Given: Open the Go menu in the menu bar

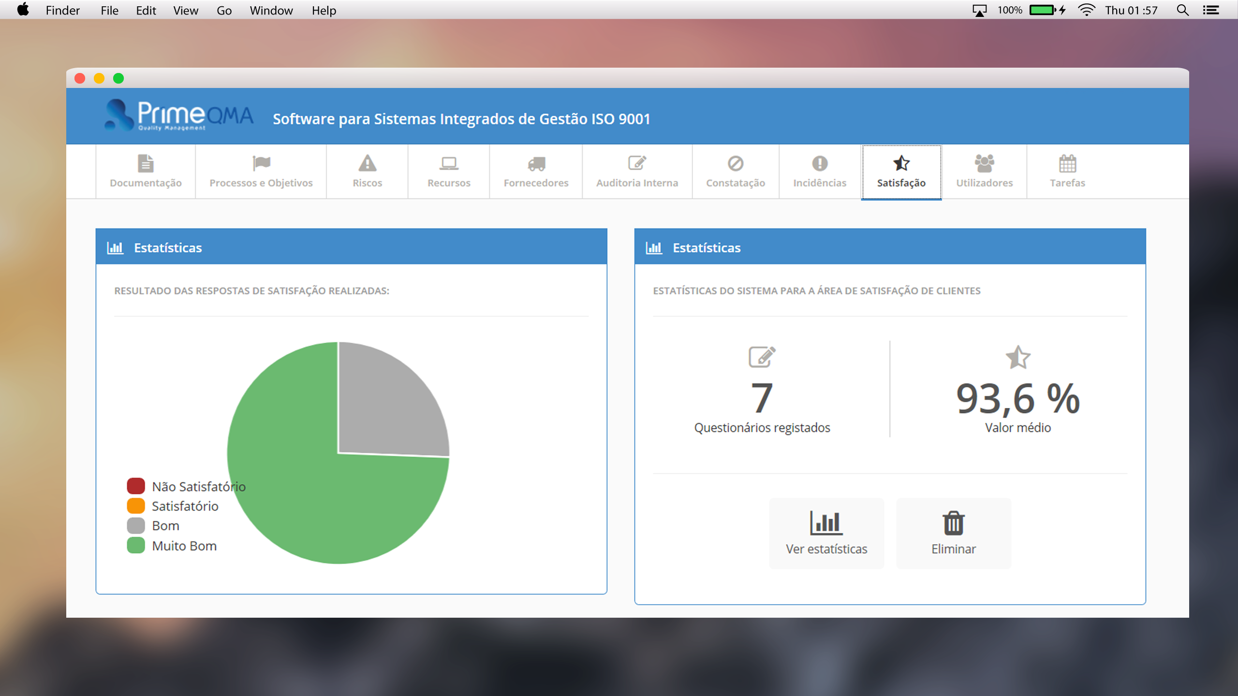Looking at the screenshot, I should pyautogui.click(x=224, y=10).
